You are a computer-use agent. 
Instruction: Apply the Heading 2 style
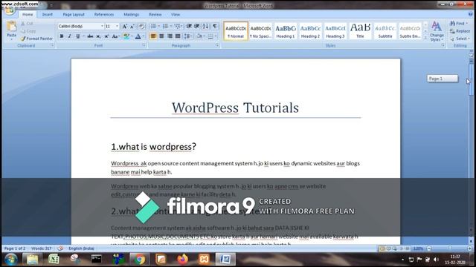pyautogui.click(x=310, y=31)
